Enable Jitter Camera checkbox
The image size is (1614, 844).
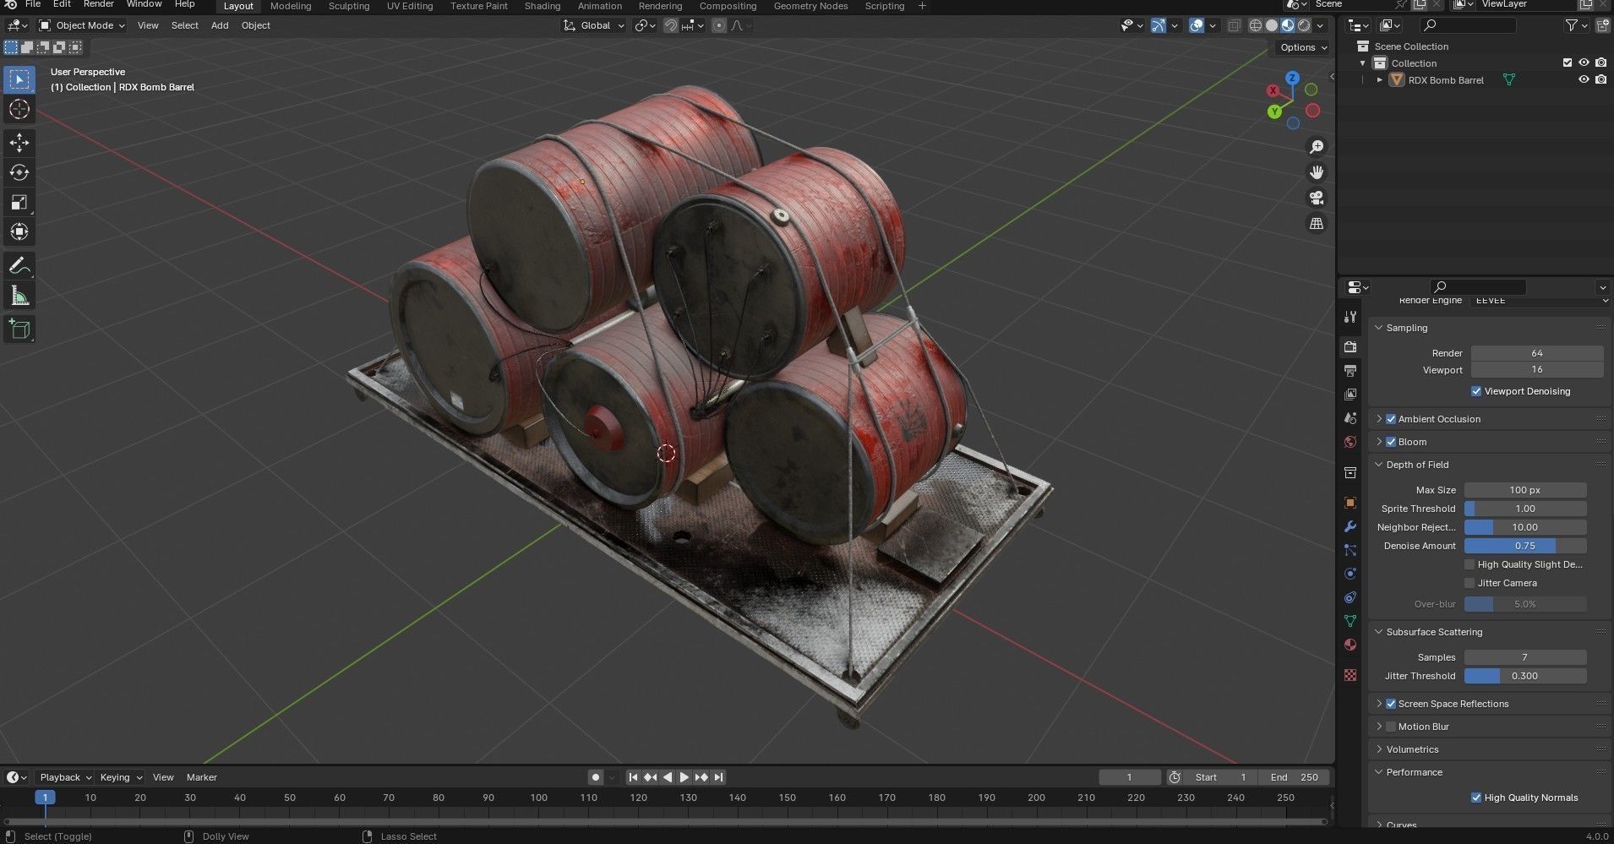pyautogui.click(x=1470, y=583)
